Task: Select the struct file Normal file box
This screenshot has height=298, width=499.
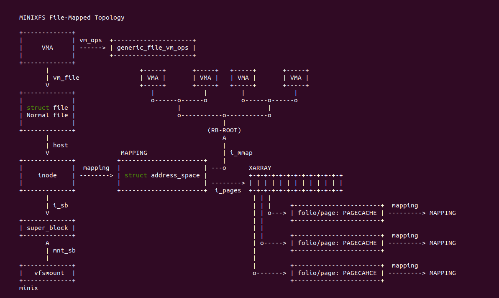Action: pos(47,111)
